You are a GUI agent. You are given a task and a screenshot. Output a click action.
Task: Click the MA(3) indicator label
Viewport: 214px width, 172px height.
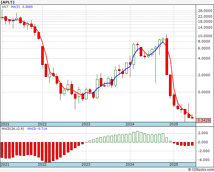[15, 7]
